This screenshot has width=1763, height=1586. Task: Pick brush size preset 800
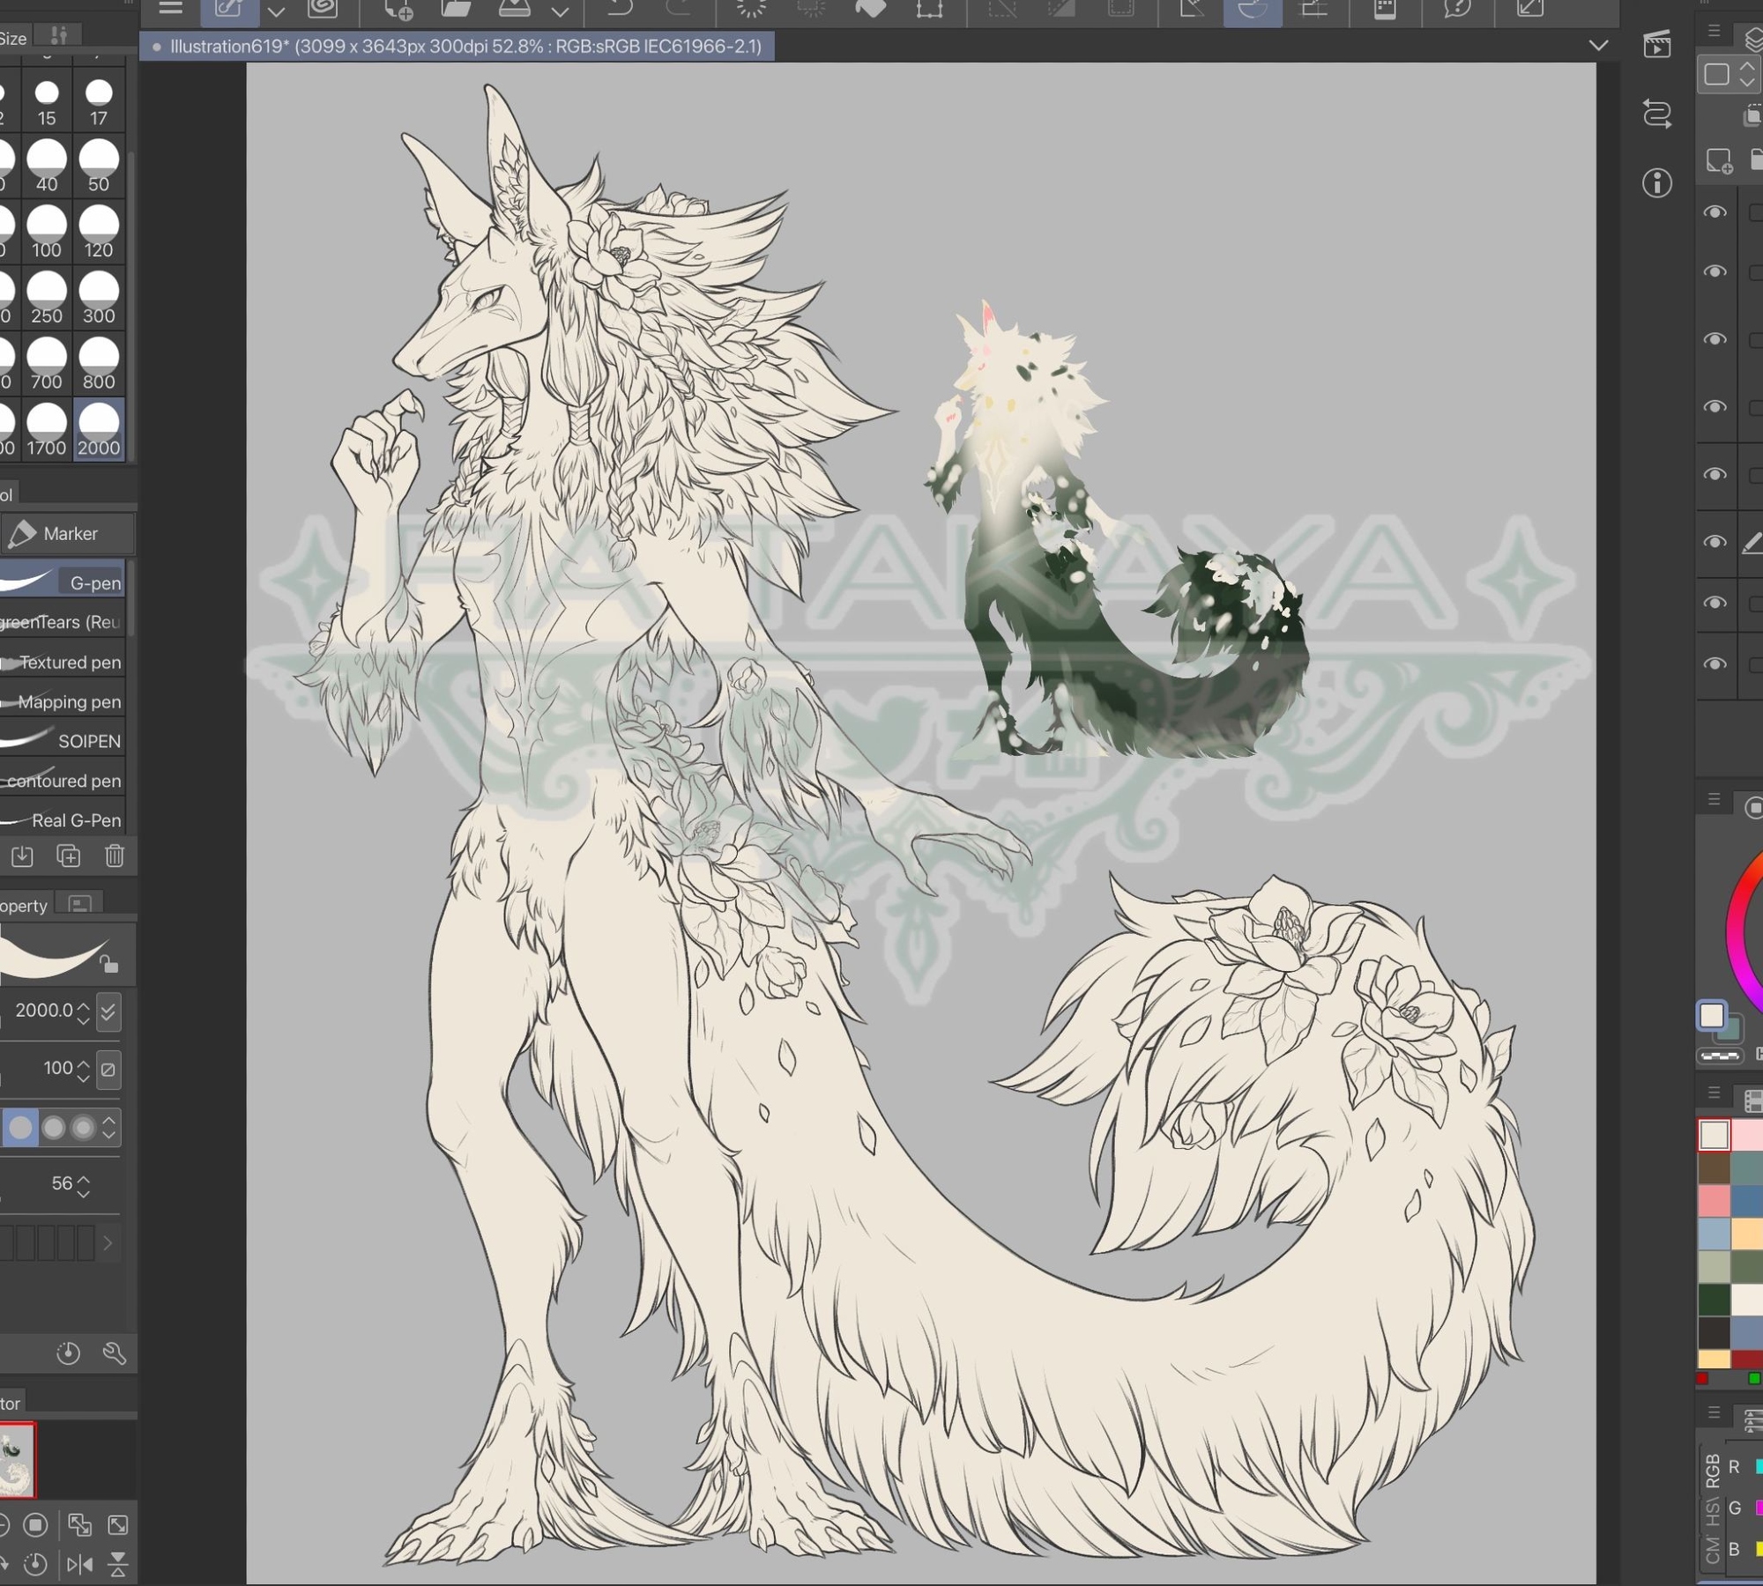[99, 365]
